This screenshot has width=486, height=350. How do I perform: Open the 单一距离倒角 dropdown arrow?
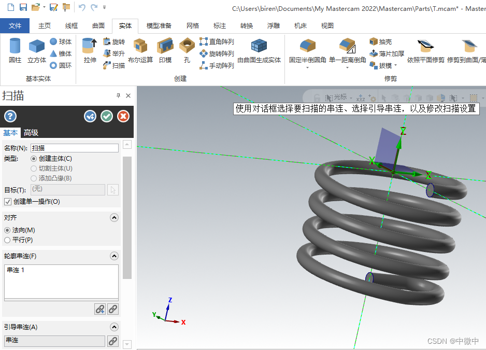[x=348, y=67]
